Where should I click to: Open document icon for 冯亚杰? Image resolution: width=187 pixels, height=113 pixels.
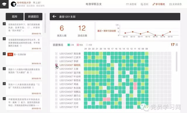pos(56,100)
